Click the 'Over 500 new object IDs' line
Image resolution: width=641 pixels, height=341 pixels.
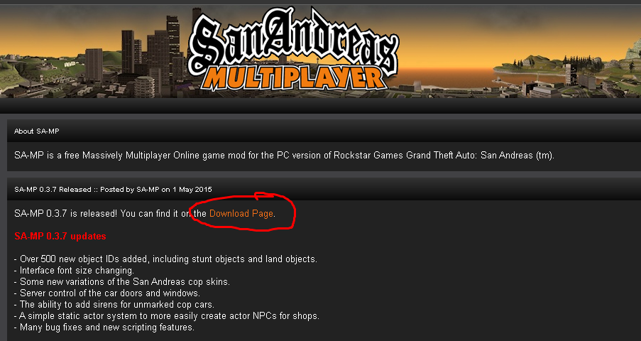(165, 259)
